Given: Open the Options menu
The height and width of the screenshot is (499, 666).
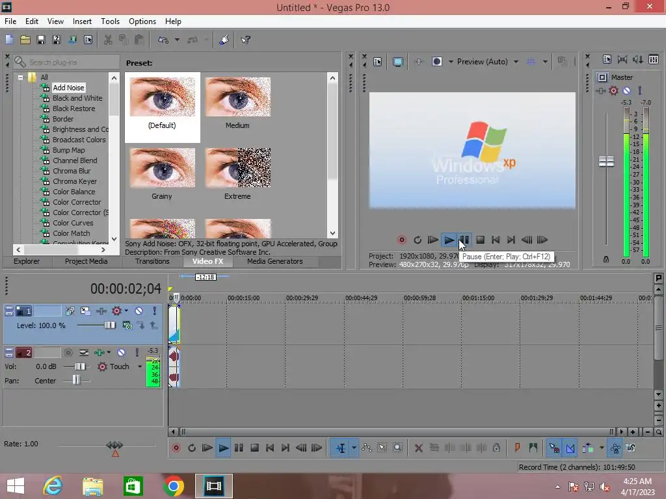Looking at the screenshot, I should 142,21.
